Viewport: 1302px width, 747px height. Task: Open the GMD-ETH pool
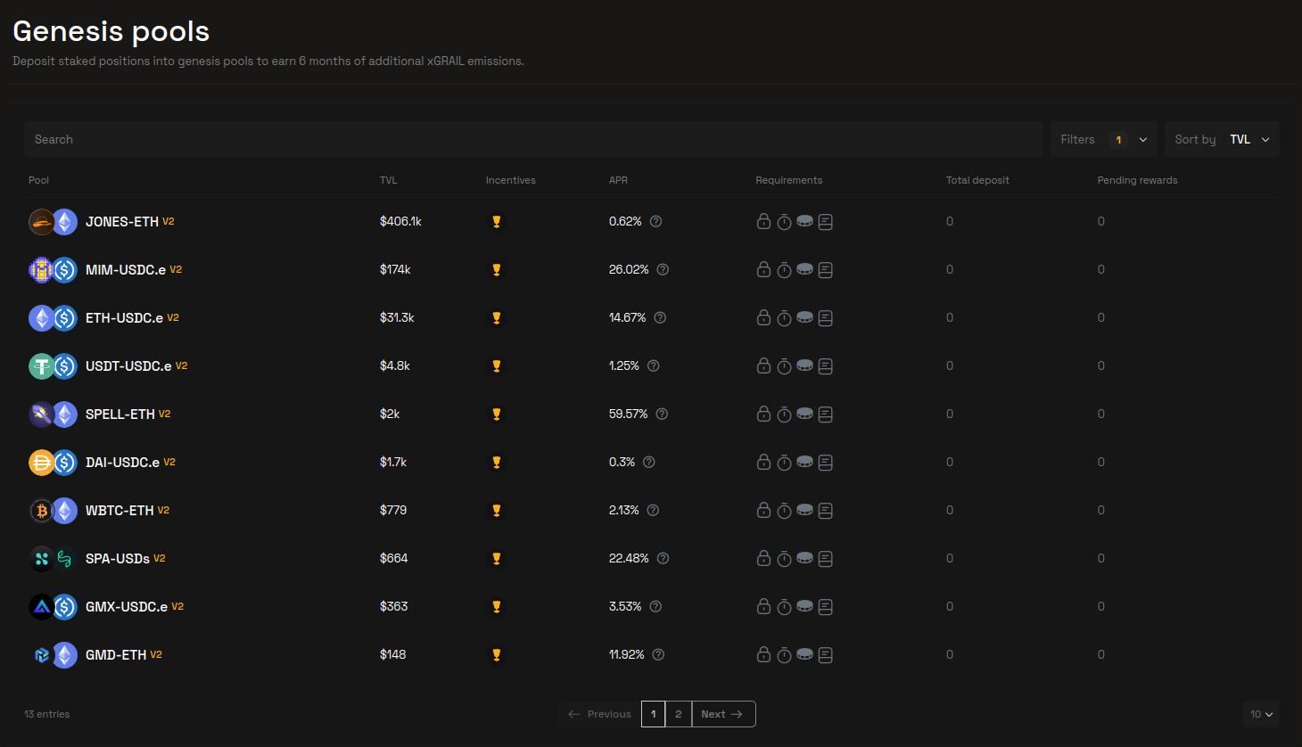pyautogui.click(x=116, y=654)
